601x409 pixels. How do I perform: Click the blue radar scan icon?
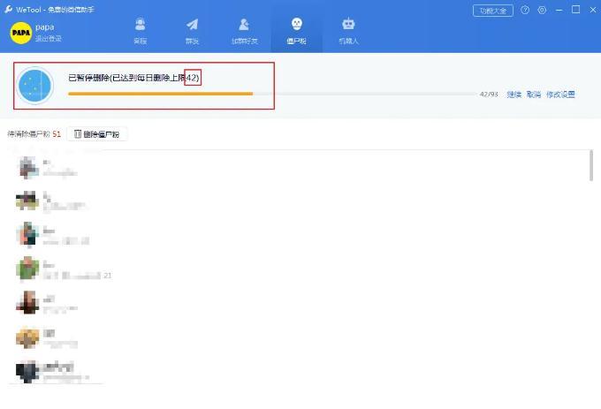pyautogui.click(x=34, y=86)
